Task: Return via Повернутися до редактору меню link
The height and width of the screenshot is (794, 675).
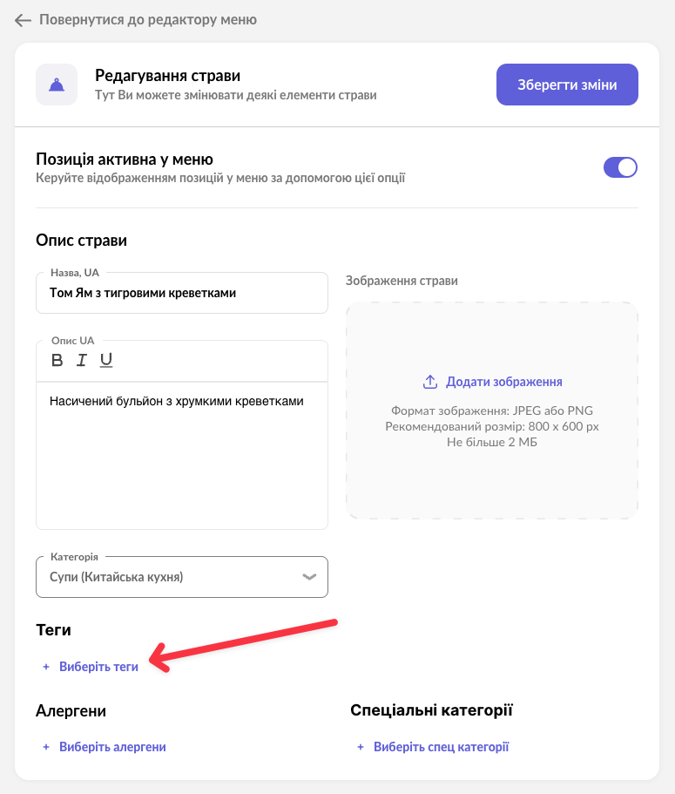Action: (x=147, y=20)
